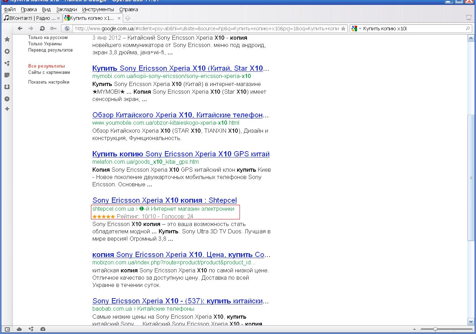The height and width of the screenshot is (334, 476).
Task: Focus the URL address field
Action: click(x=207, y=29)
